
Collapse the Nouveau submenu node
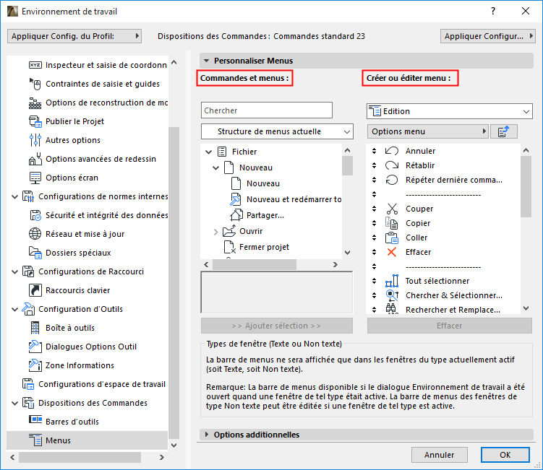(x=215, y=167)
